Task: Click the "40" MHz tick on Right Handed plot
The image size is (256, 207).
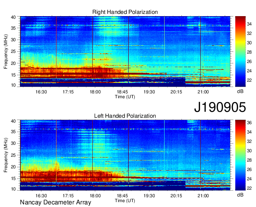Action: click(13, 17)
